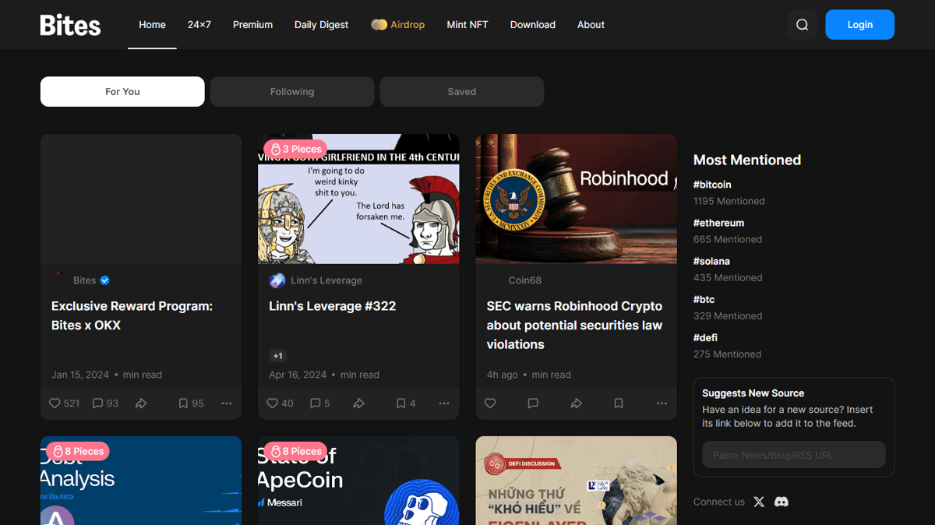Like the Bites x OKX reward post
The width and height of the screenshot is (935, 525).
55,403
